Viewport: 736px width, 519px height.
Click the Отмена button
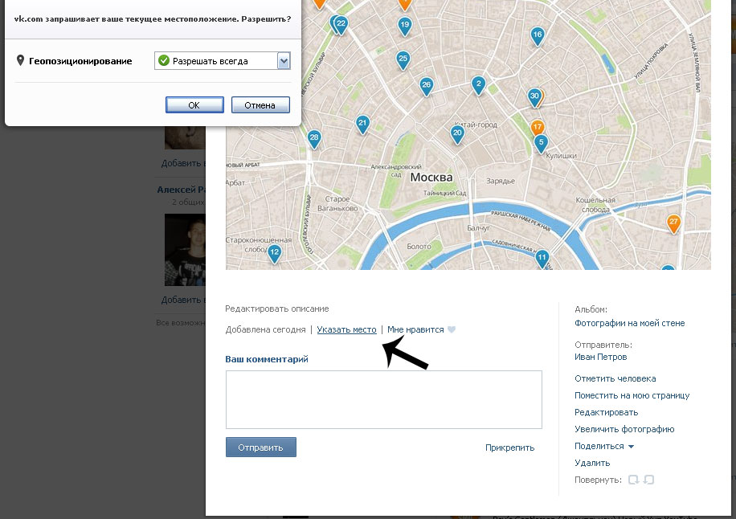coord(260,105)
